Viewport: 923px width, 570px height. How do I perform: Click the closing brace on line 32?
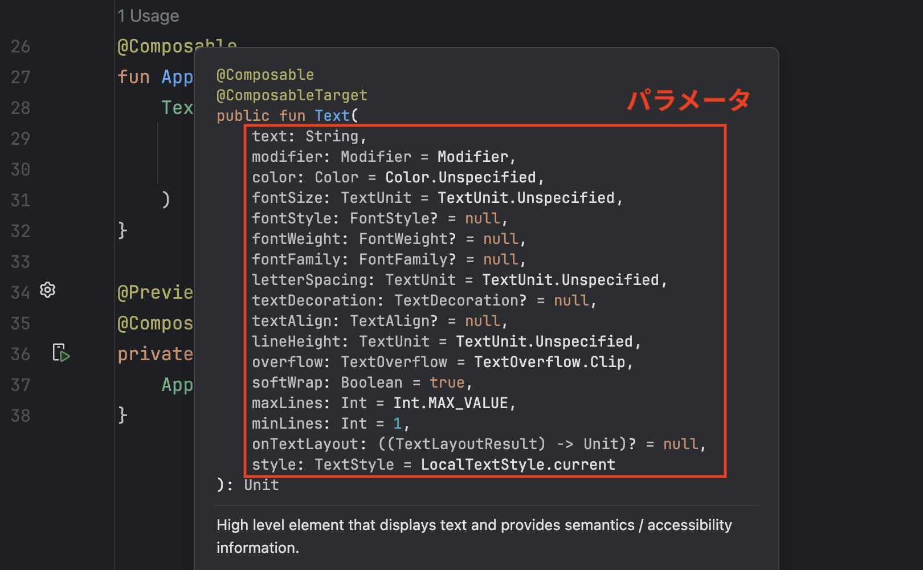122,230
